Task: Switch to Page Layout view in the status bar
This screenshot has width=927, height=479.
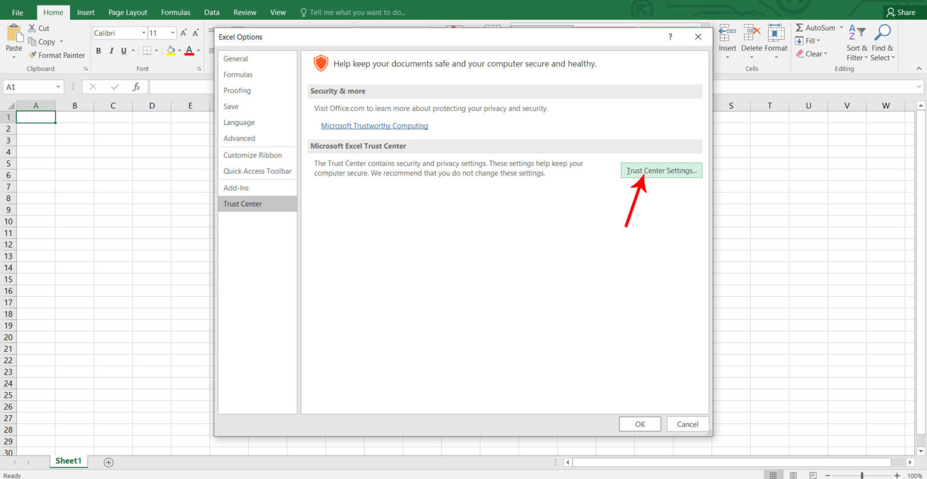Action: pyautogui.click(x=794, y=475)
